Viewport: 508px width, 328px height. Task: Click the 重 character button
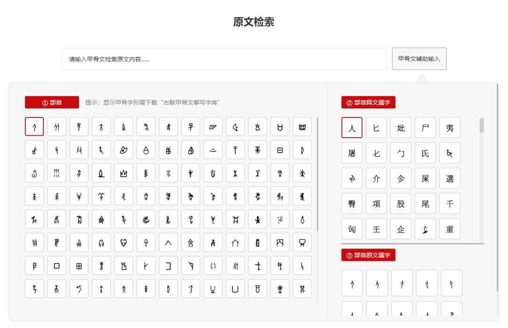tap(450, 229)
